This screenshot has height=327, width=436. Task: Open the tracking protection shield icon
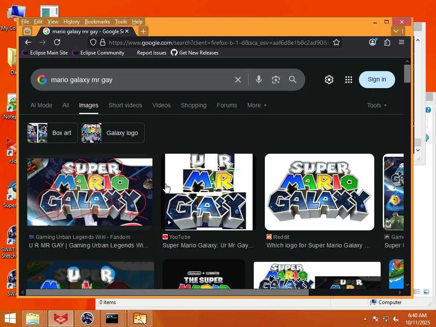pos(93,42)
